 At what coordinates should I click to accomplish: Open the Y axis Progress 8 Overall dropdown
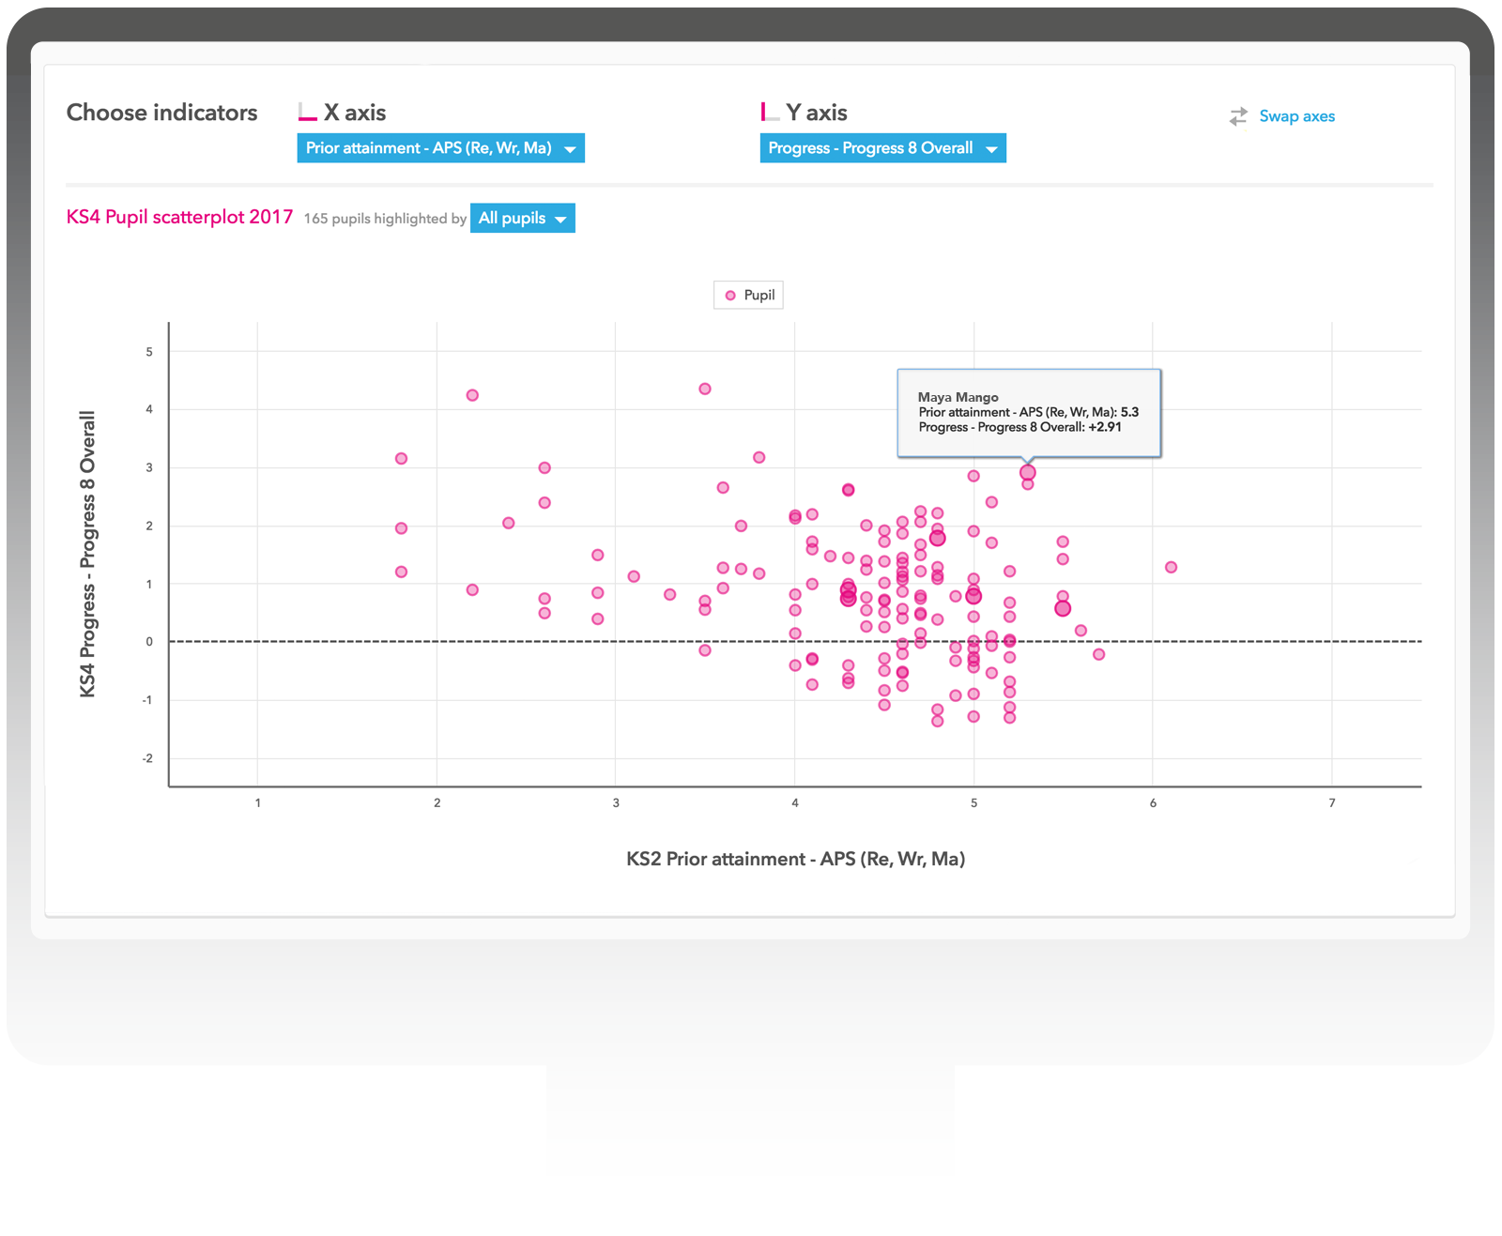(x=882, y=148)
